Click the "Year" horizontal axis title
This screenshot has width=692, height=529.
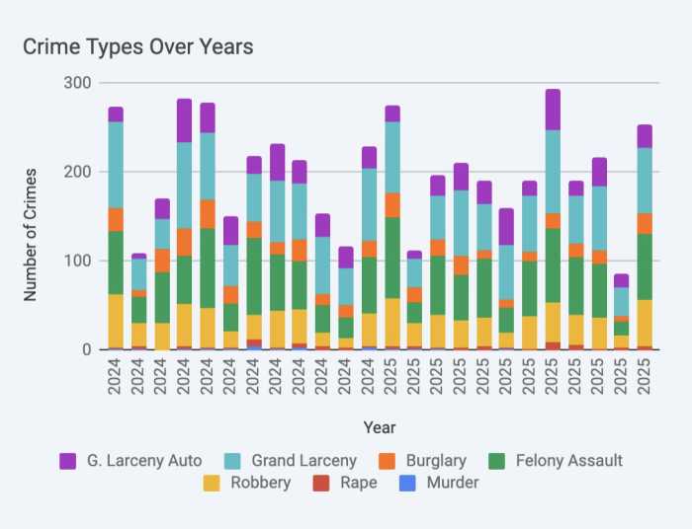tap(379, 427)
